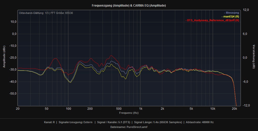Click the Dateiname: PureDirect.amf text
The image size is (258, 131).
point(129,127)
